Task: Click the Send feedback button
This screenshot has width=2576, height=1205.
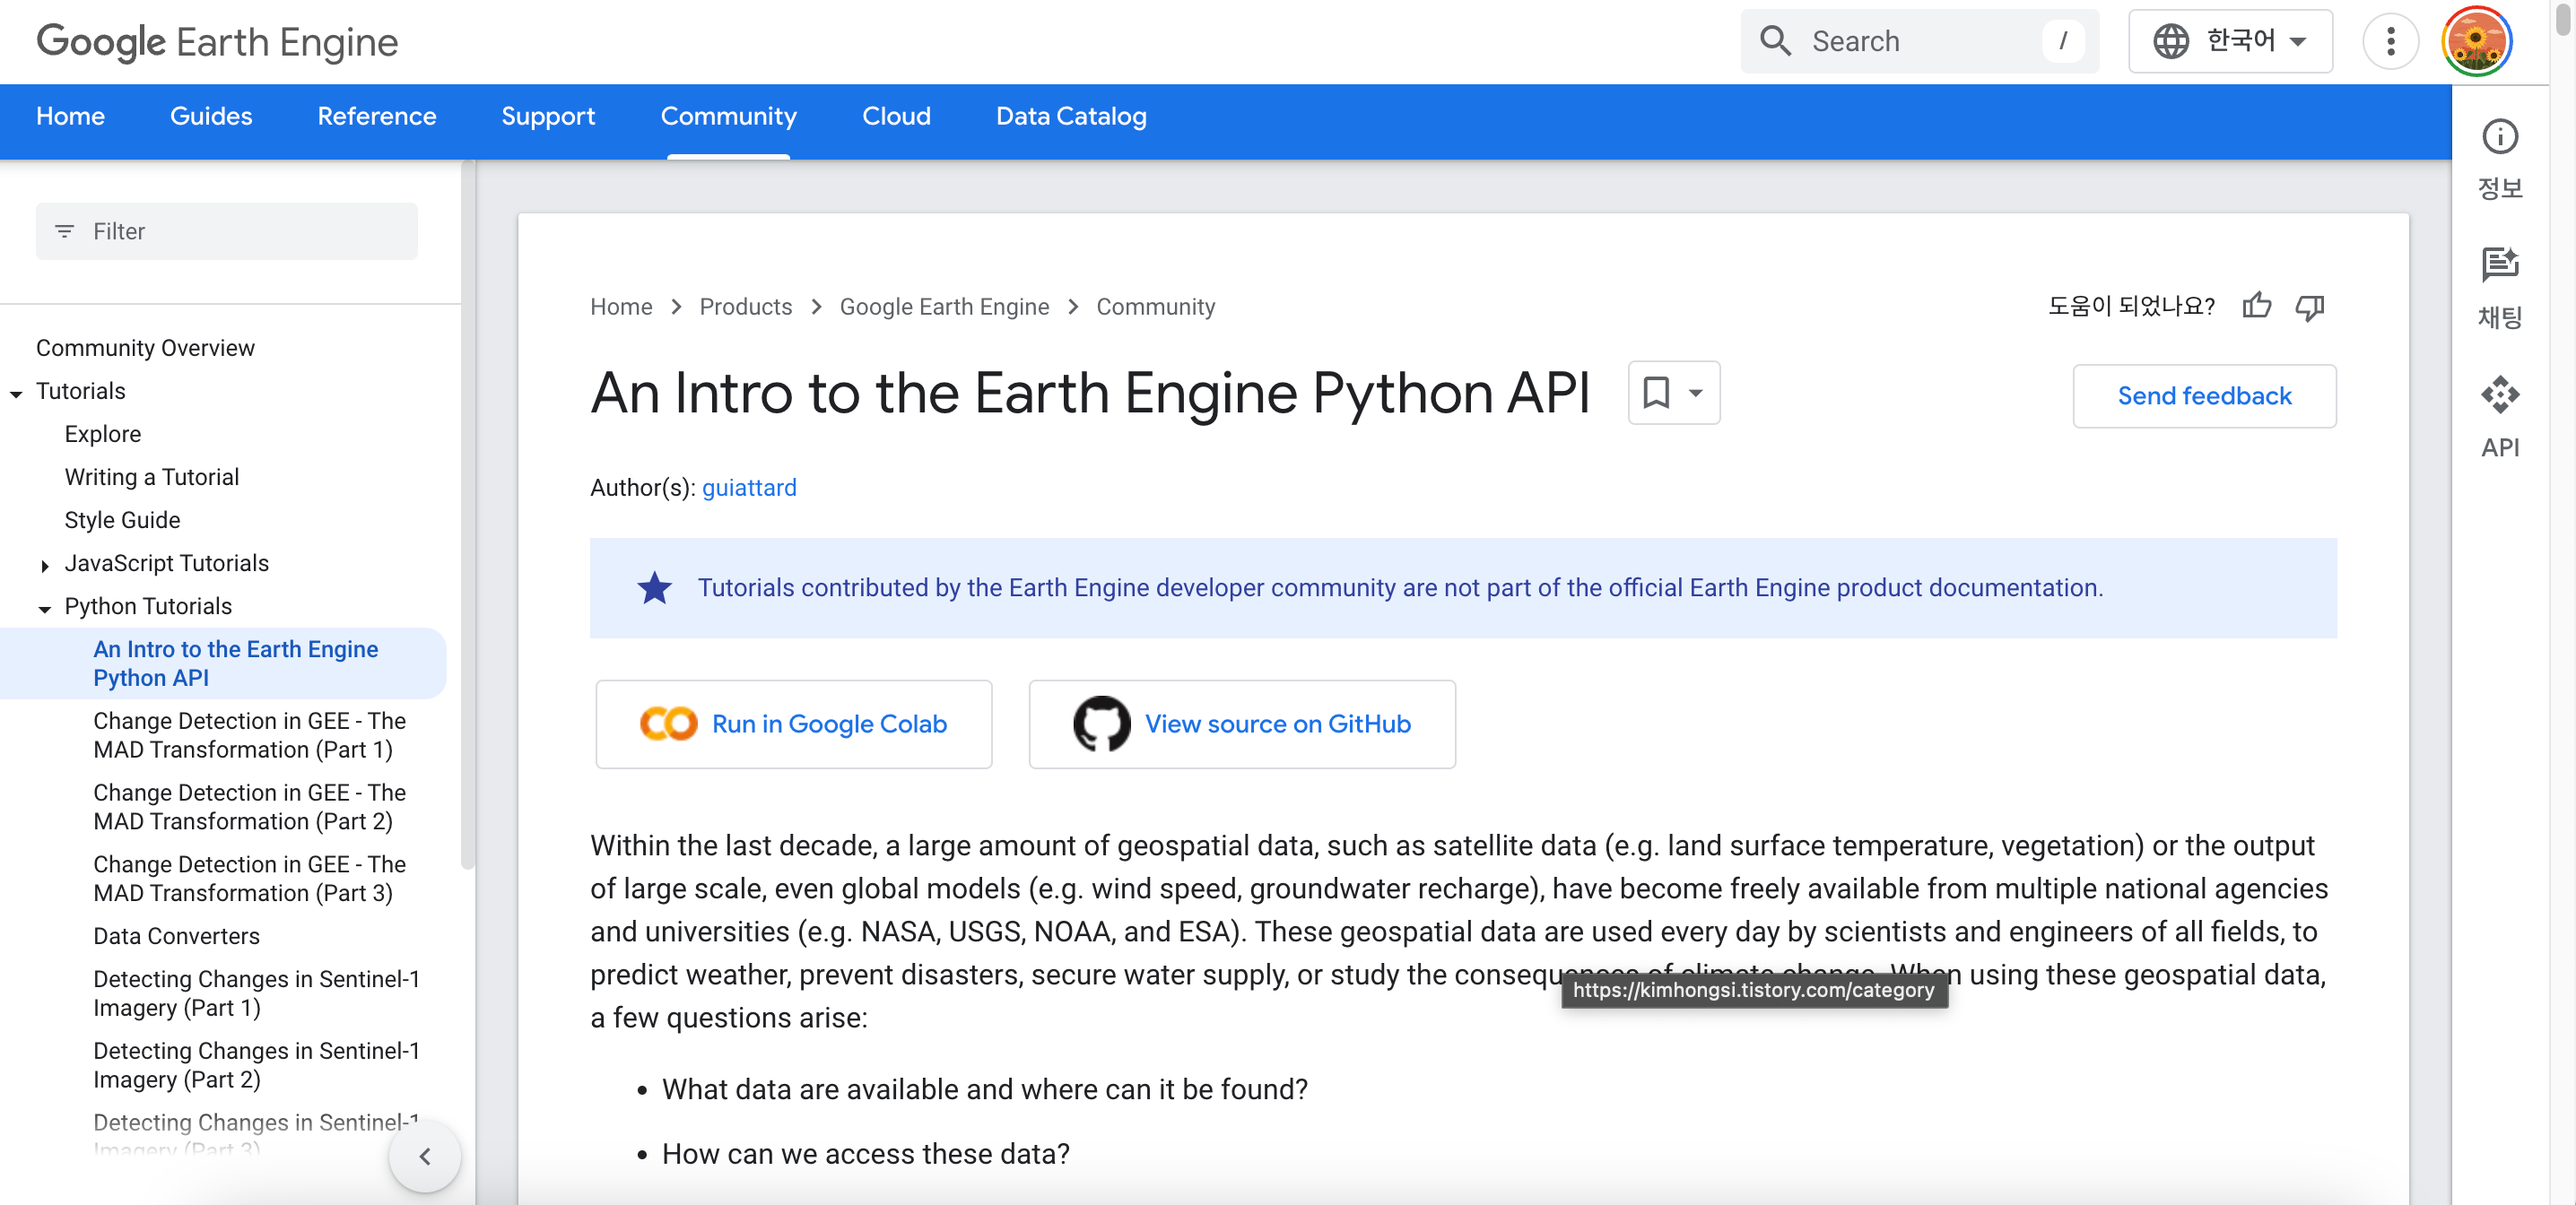Action: pyautogui.click(x=2204, y=396)
